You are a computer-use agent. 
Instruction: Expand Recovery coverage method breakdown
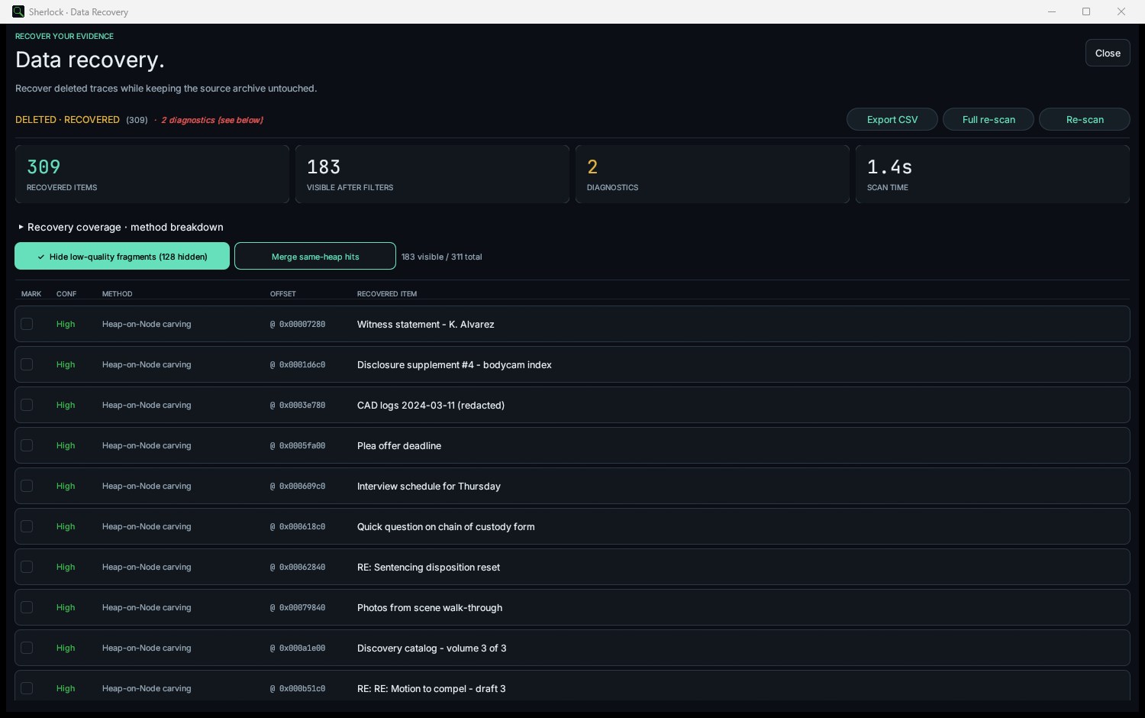point(121,227)
